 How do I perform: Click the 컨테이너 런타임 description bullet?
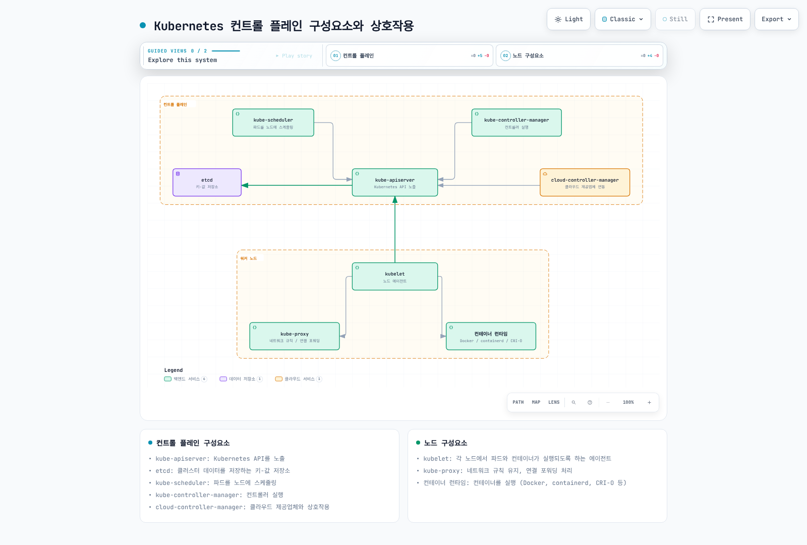pos(525,483)
